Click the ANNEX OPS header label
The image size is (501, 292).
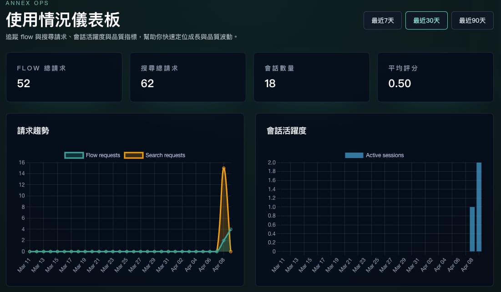coord(27,3)
